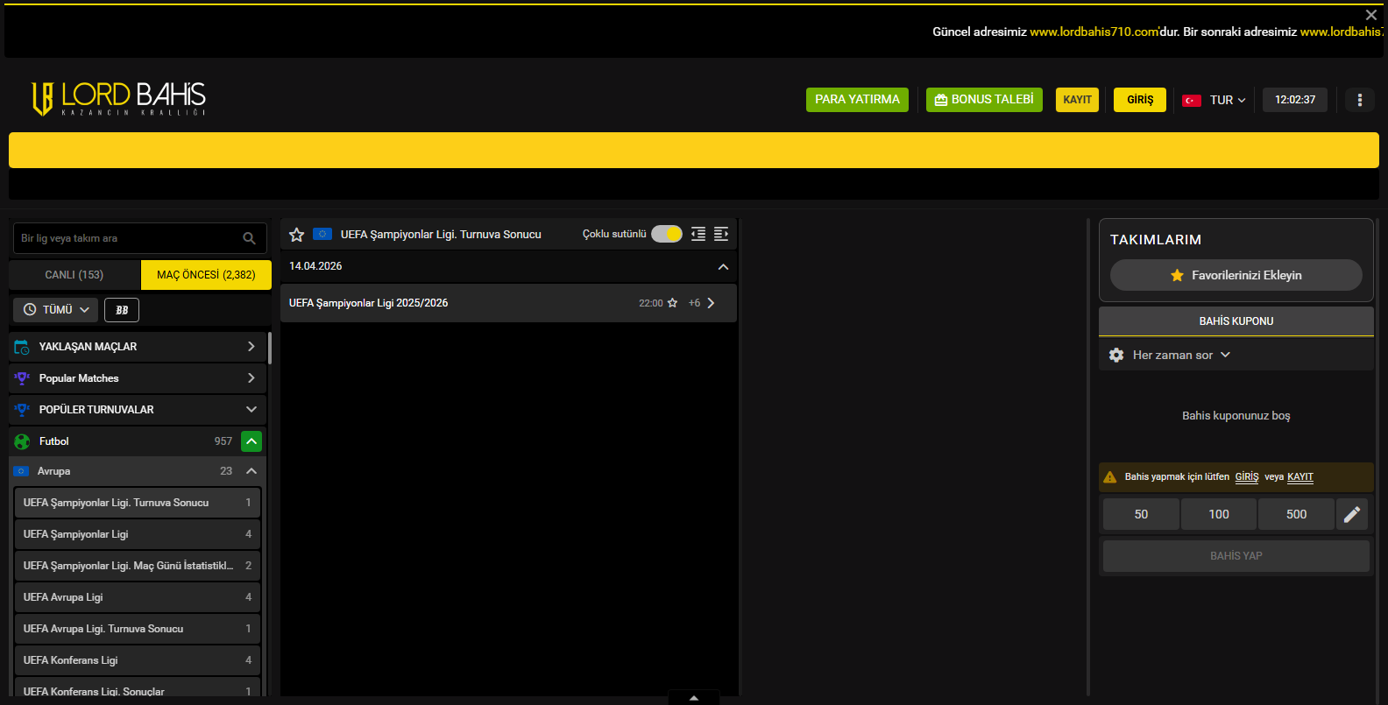Click the yellow Giriş button in header
The width and height of the screenshot is (1388, 705).
[x=1140, y=100]
